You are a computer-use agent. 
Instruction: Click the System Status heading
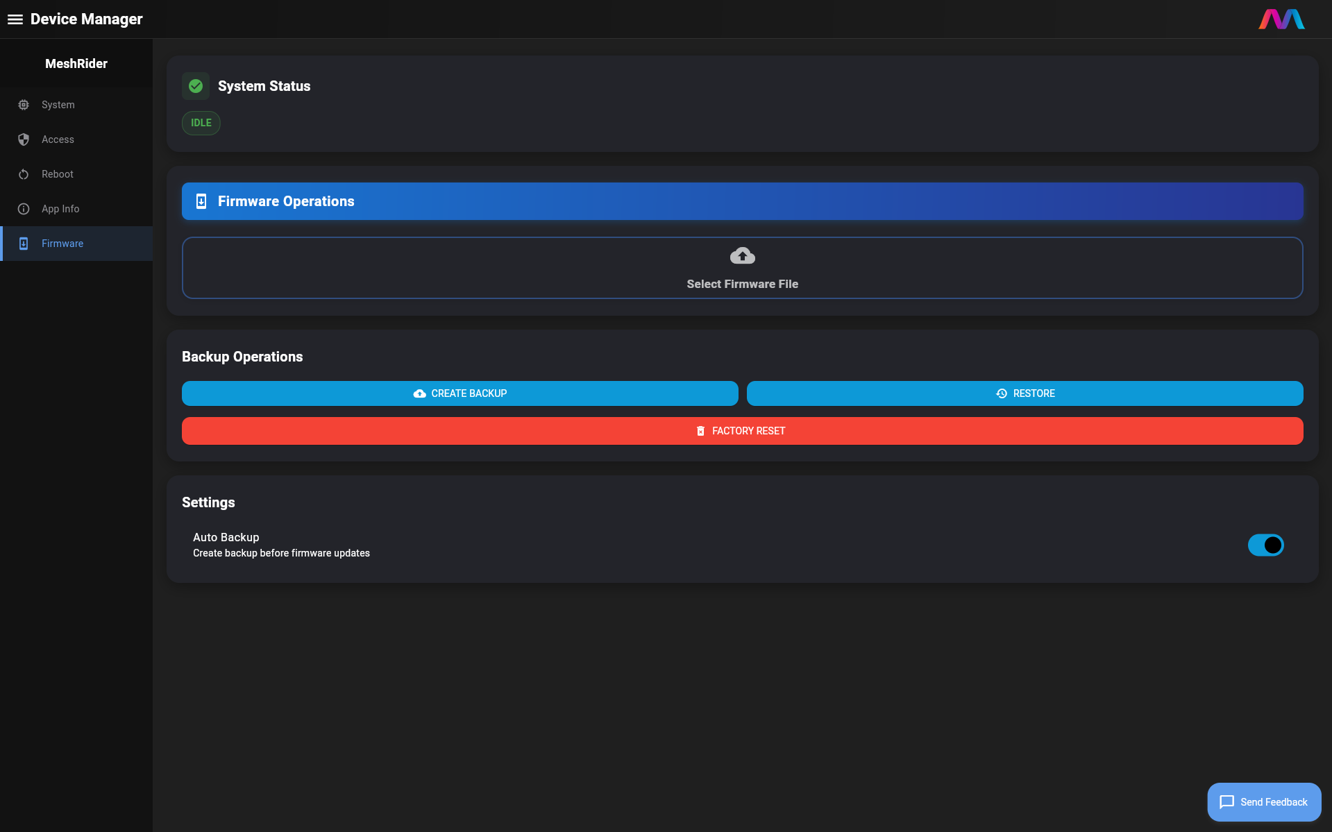click(x=264, y=86)
